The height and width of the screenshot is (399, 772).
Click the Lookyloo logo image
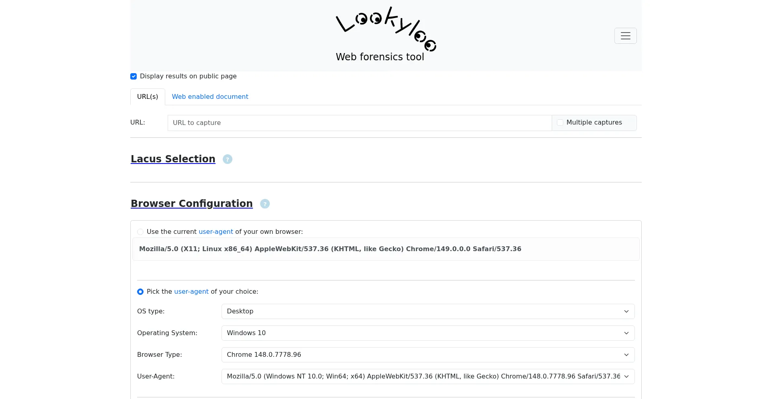(x=386, y=29)
